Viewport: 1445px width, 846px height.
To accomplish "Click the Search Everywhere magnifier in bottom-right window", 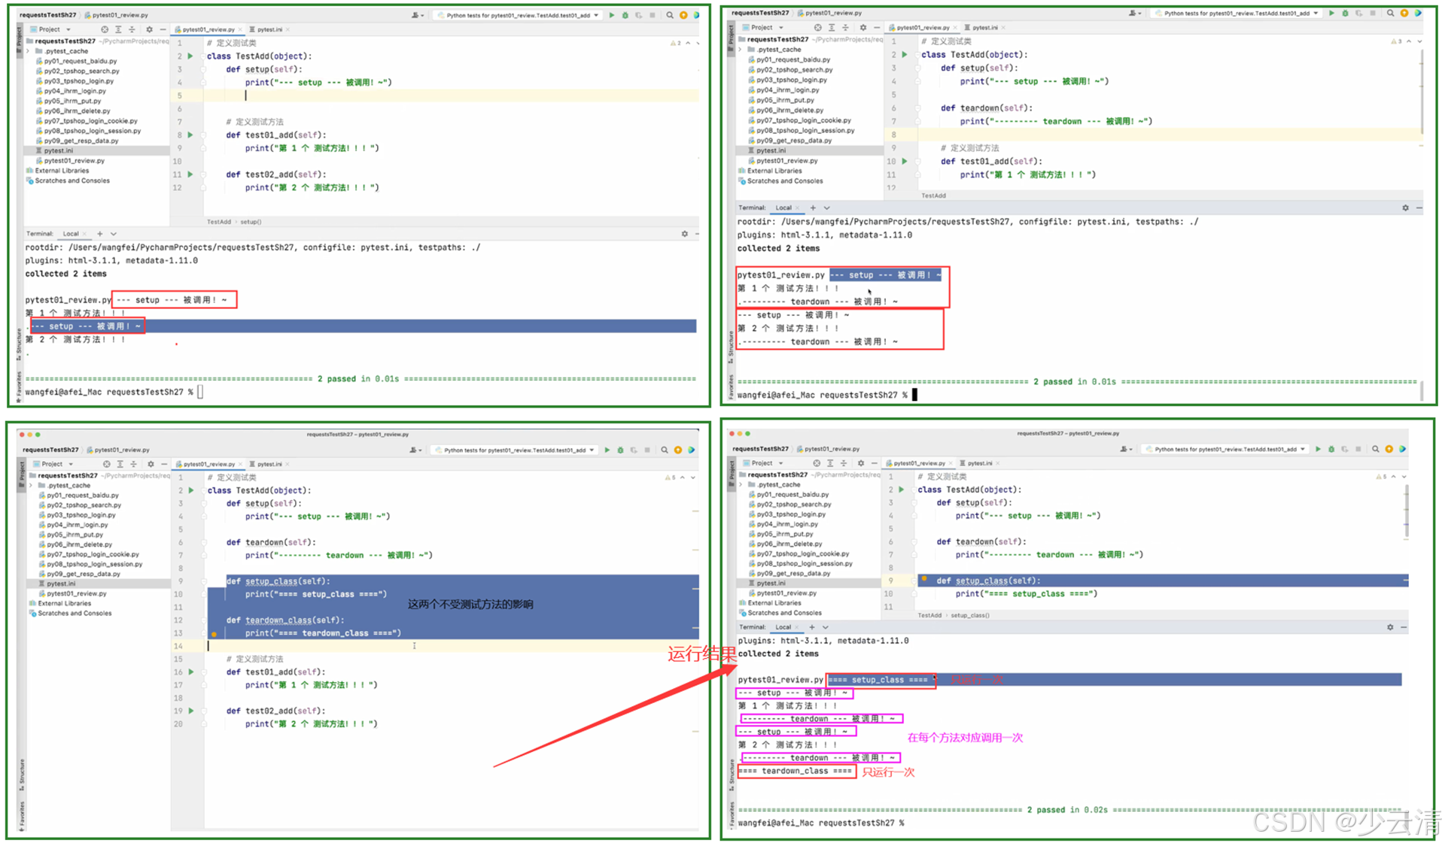I will (x=1375, y=449).
